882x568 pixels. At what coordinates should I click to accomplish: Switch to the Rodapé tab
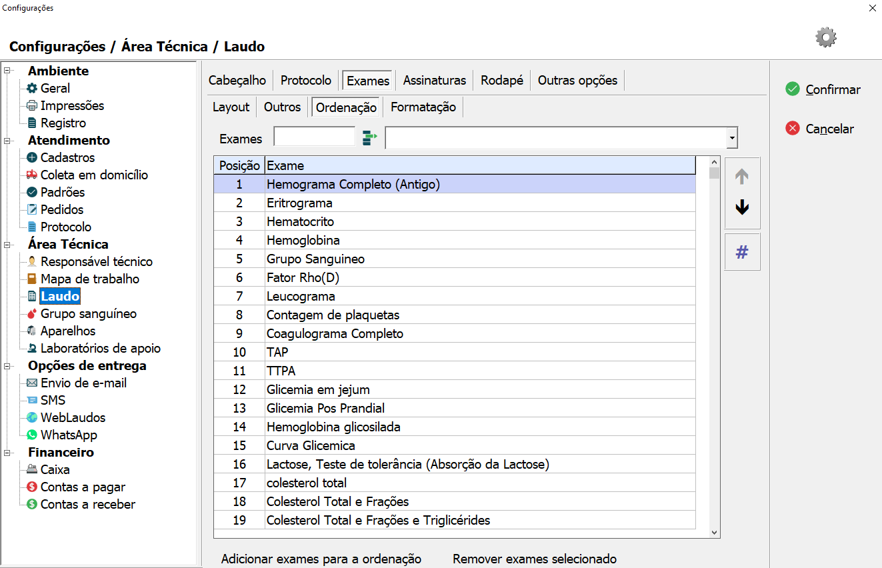(x=502, y=81)
